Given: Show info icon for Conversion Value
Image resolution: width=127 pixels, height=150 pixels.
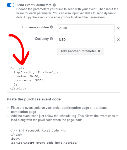Looking at the screenshot, I should [51, 27].
